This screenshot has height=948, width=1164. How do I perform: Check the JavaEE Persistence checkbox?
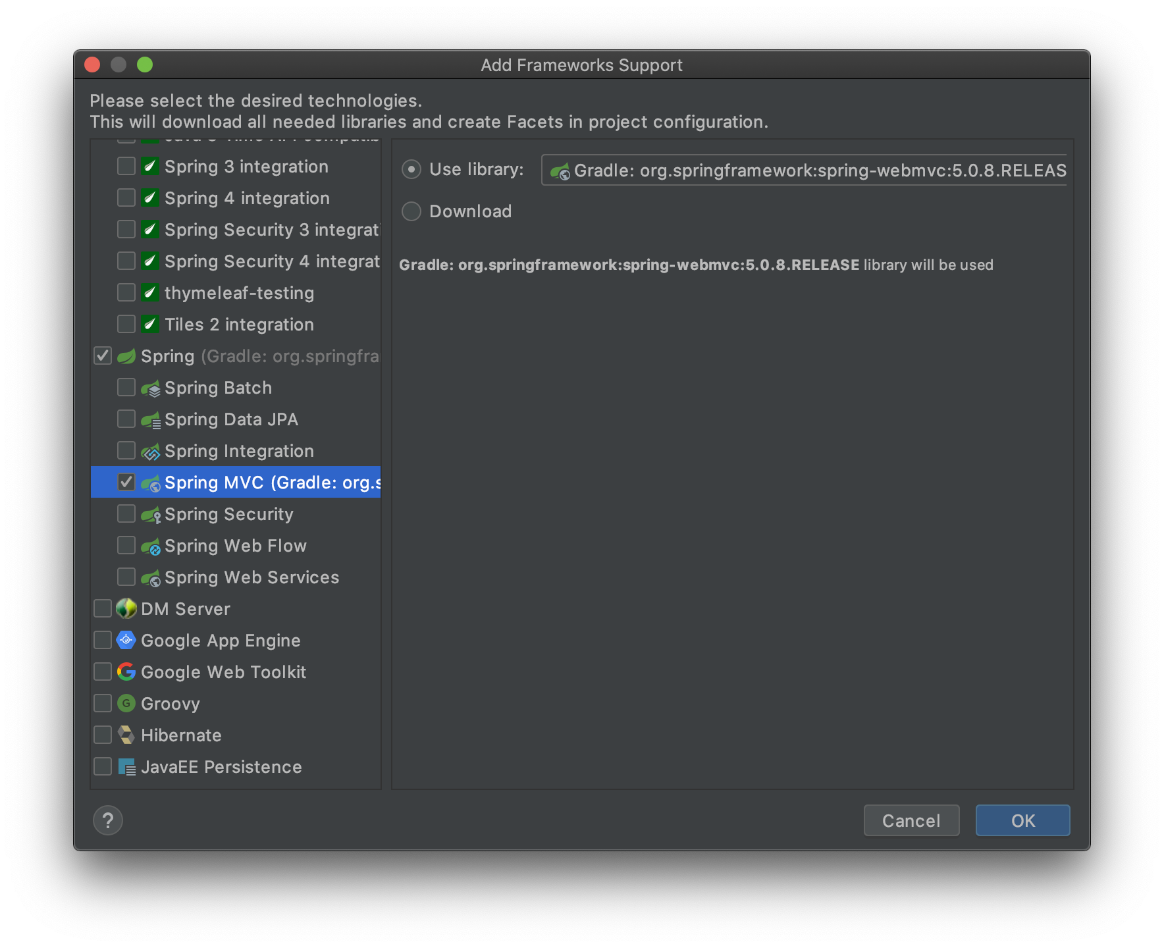(x=103, y=766)
